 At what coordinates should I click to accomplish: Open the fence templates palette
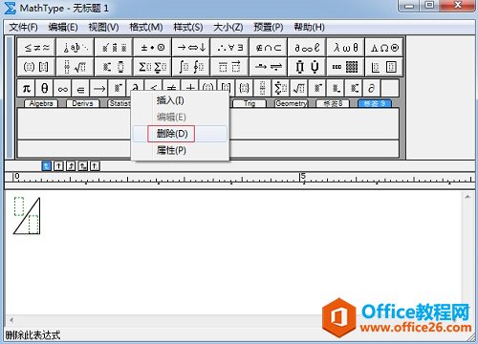point(36,67)
